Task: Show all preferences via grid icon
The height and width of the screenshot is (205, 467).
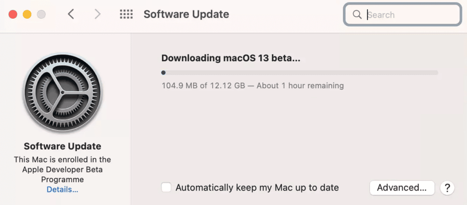Action: (126, 14)
